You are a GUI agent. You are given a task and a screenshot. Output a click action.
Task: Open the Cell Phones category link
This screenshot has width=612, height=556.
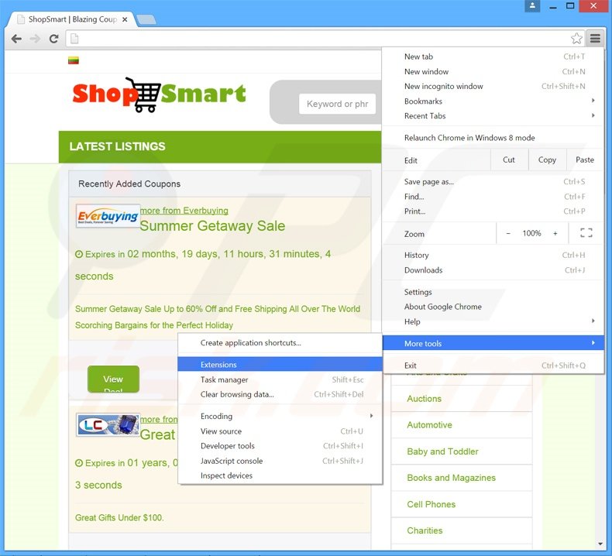[x=431, y=504]
